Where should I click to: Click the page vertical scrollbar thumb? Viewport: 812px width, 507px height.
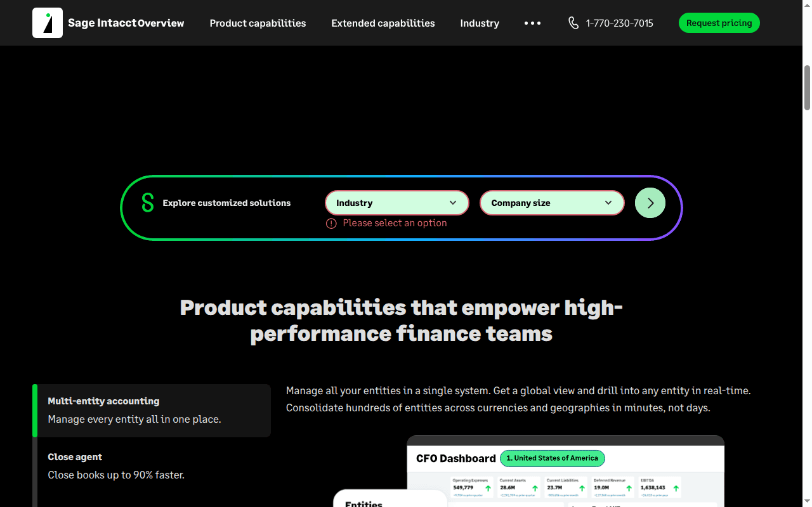tap(807, 87)
